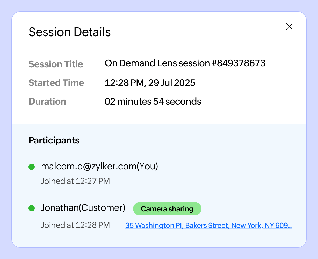Click the green online status dot beside malcom.d@zylker.com
The width and height of the screenshot is (318, 259).
31,167
